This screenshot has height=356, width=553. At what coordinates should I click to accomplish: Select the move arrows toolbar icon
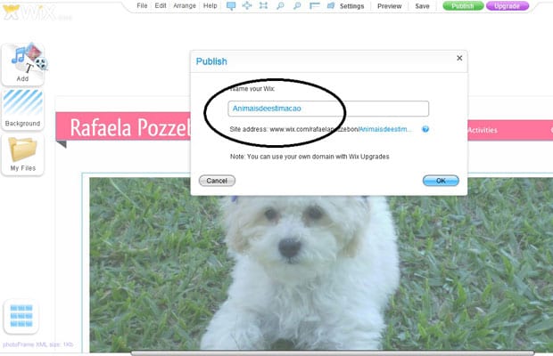247,5
